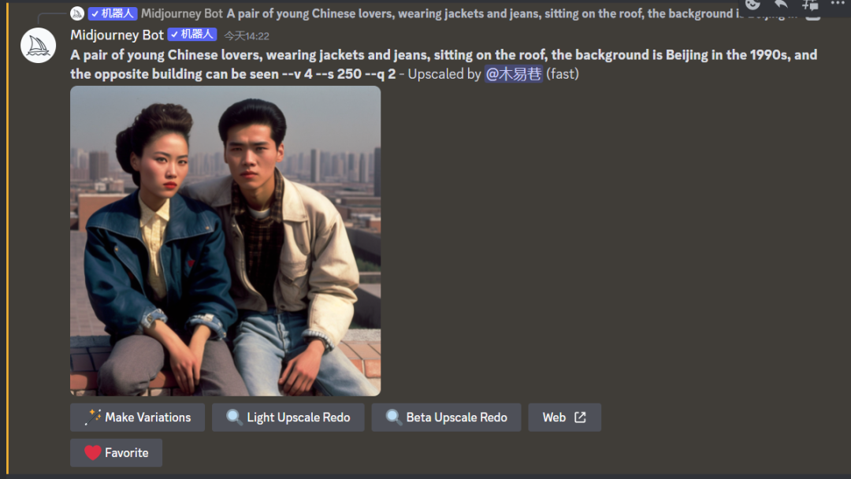Click the magnifier on Beta Upscale Redo
The width and height of the screenshot is (851, 479).
point(393,418)
